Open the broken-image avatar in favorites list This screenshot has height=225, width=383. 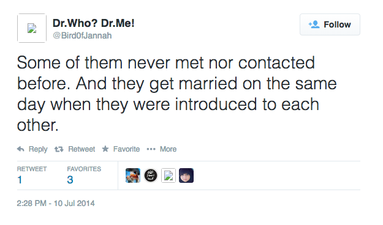pos(169,175)
